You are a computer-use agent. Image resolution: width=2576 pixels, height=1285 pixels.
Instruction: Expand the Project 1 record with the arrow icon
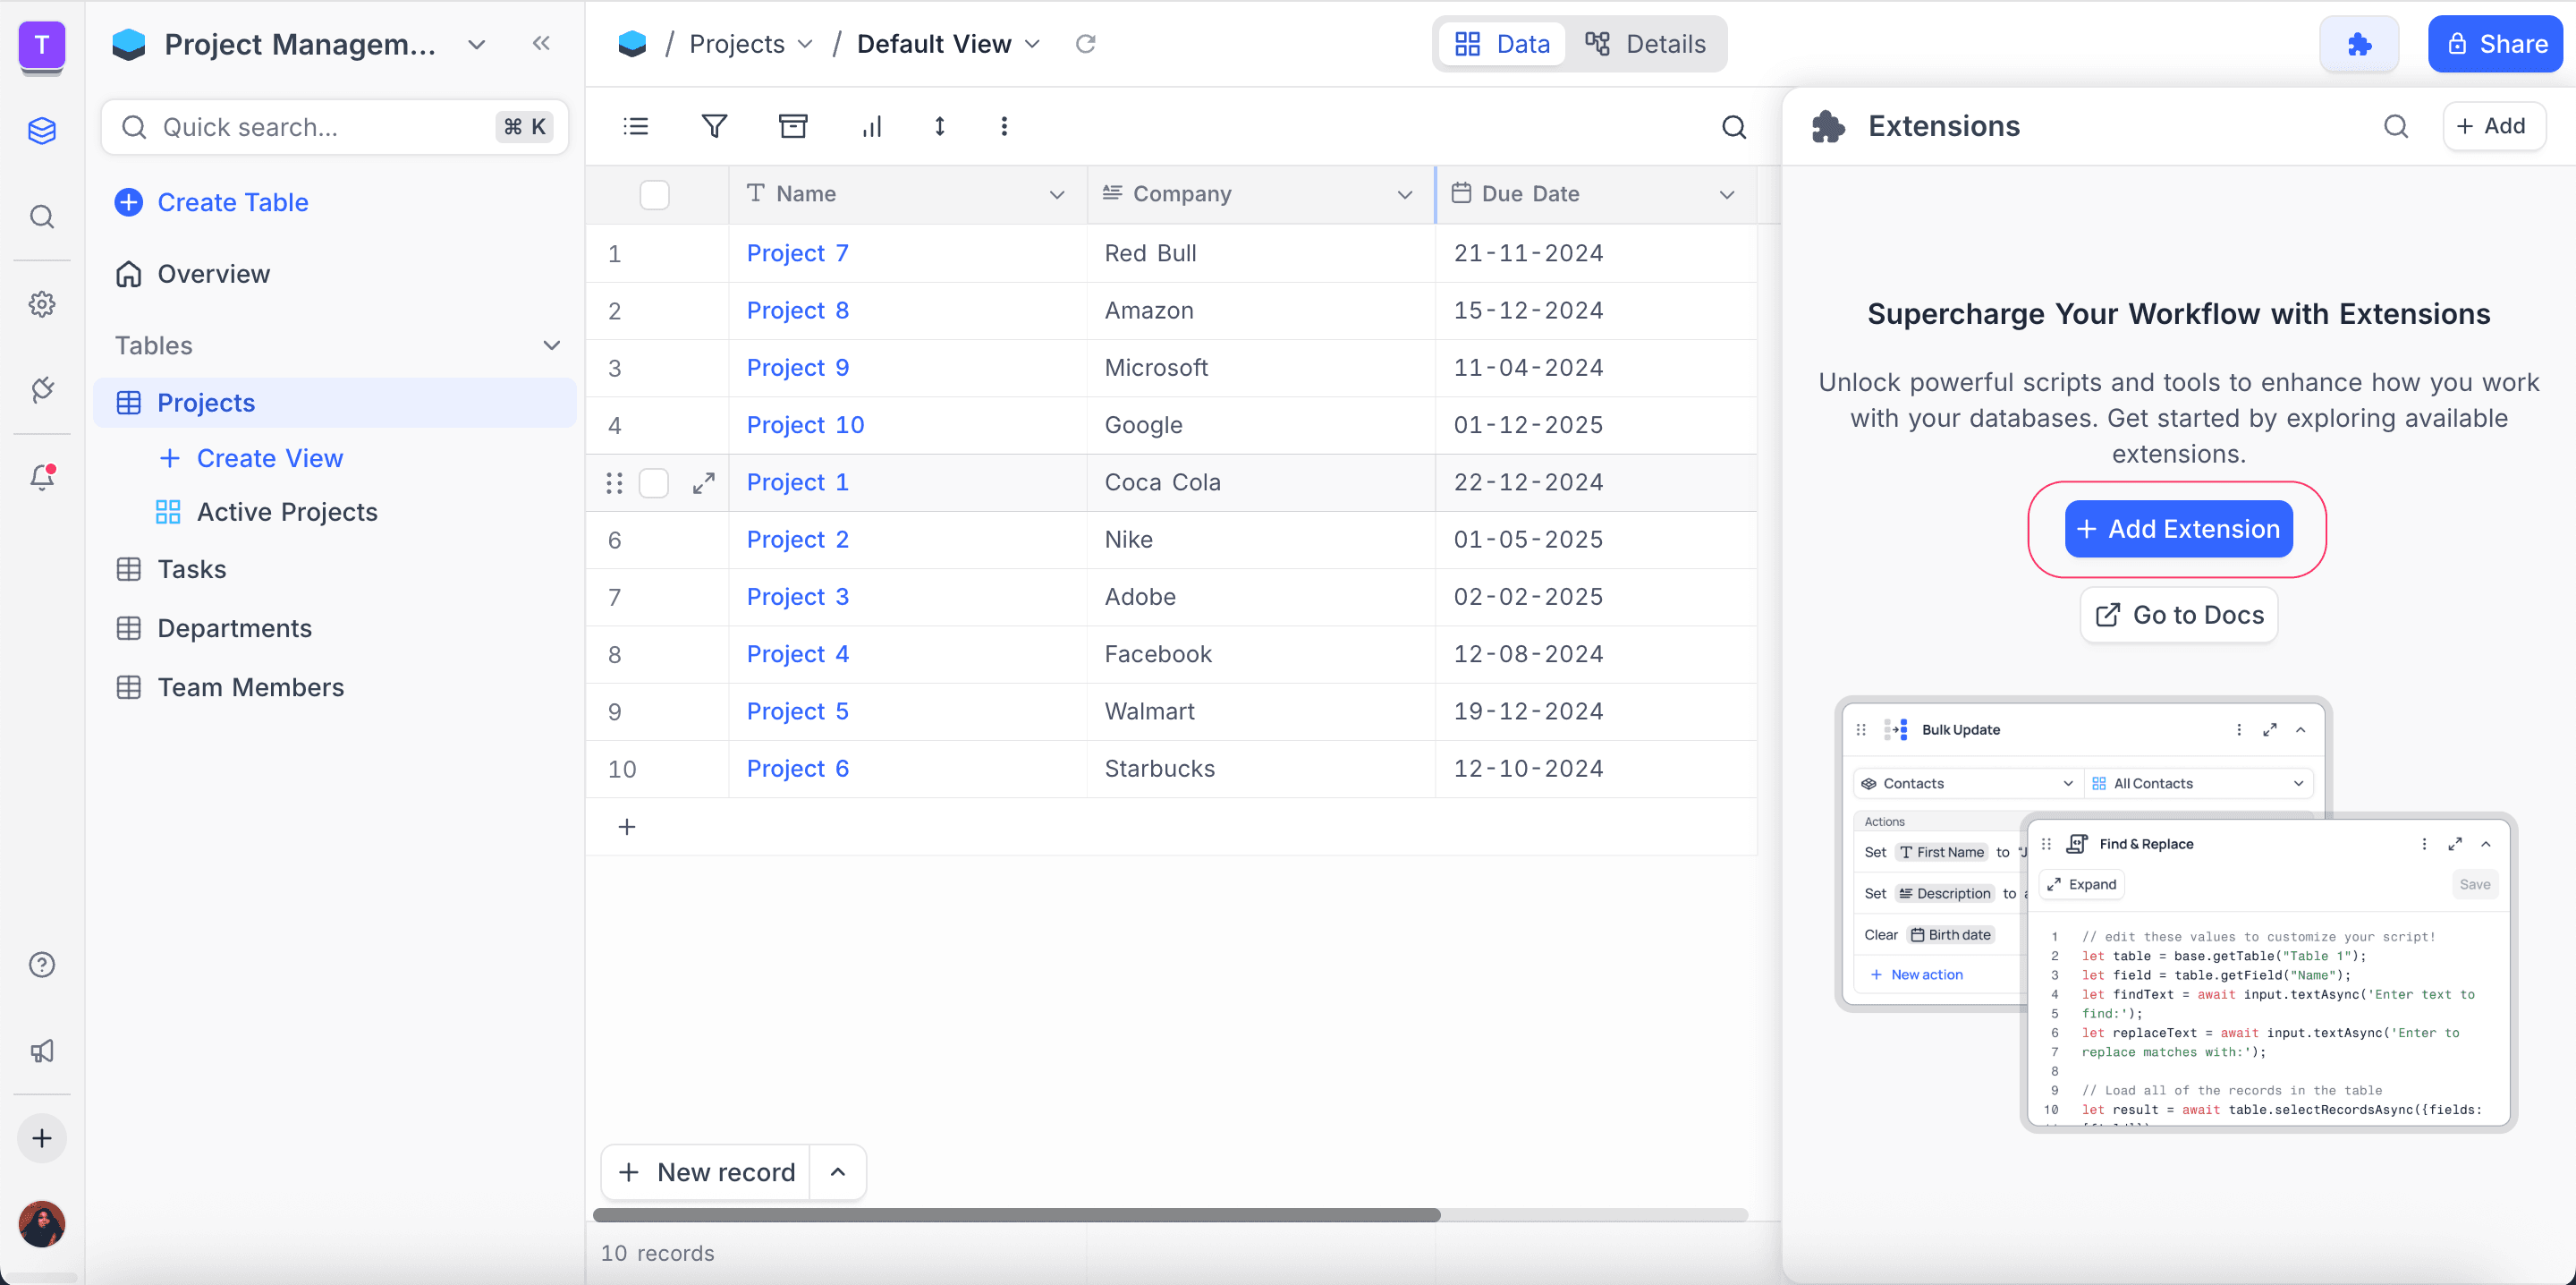[x=704, y=483]
